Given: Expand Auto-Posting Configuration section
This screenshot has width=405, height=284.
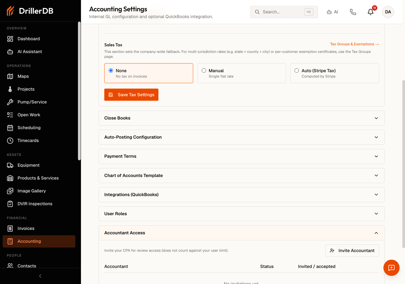Looking at the screenshot, I should (x=242, y=137).
